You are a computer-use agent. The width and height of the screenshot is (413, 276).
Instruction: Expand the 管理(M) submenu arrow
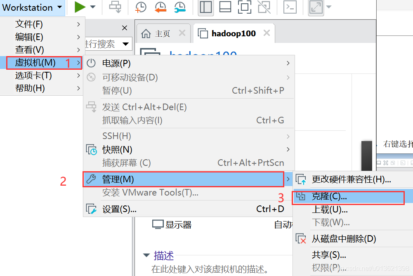[288, 179]
